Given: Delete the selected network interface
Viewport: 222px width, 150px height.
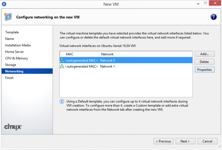Looking at the screenshot, I should [x=204, y=62].
